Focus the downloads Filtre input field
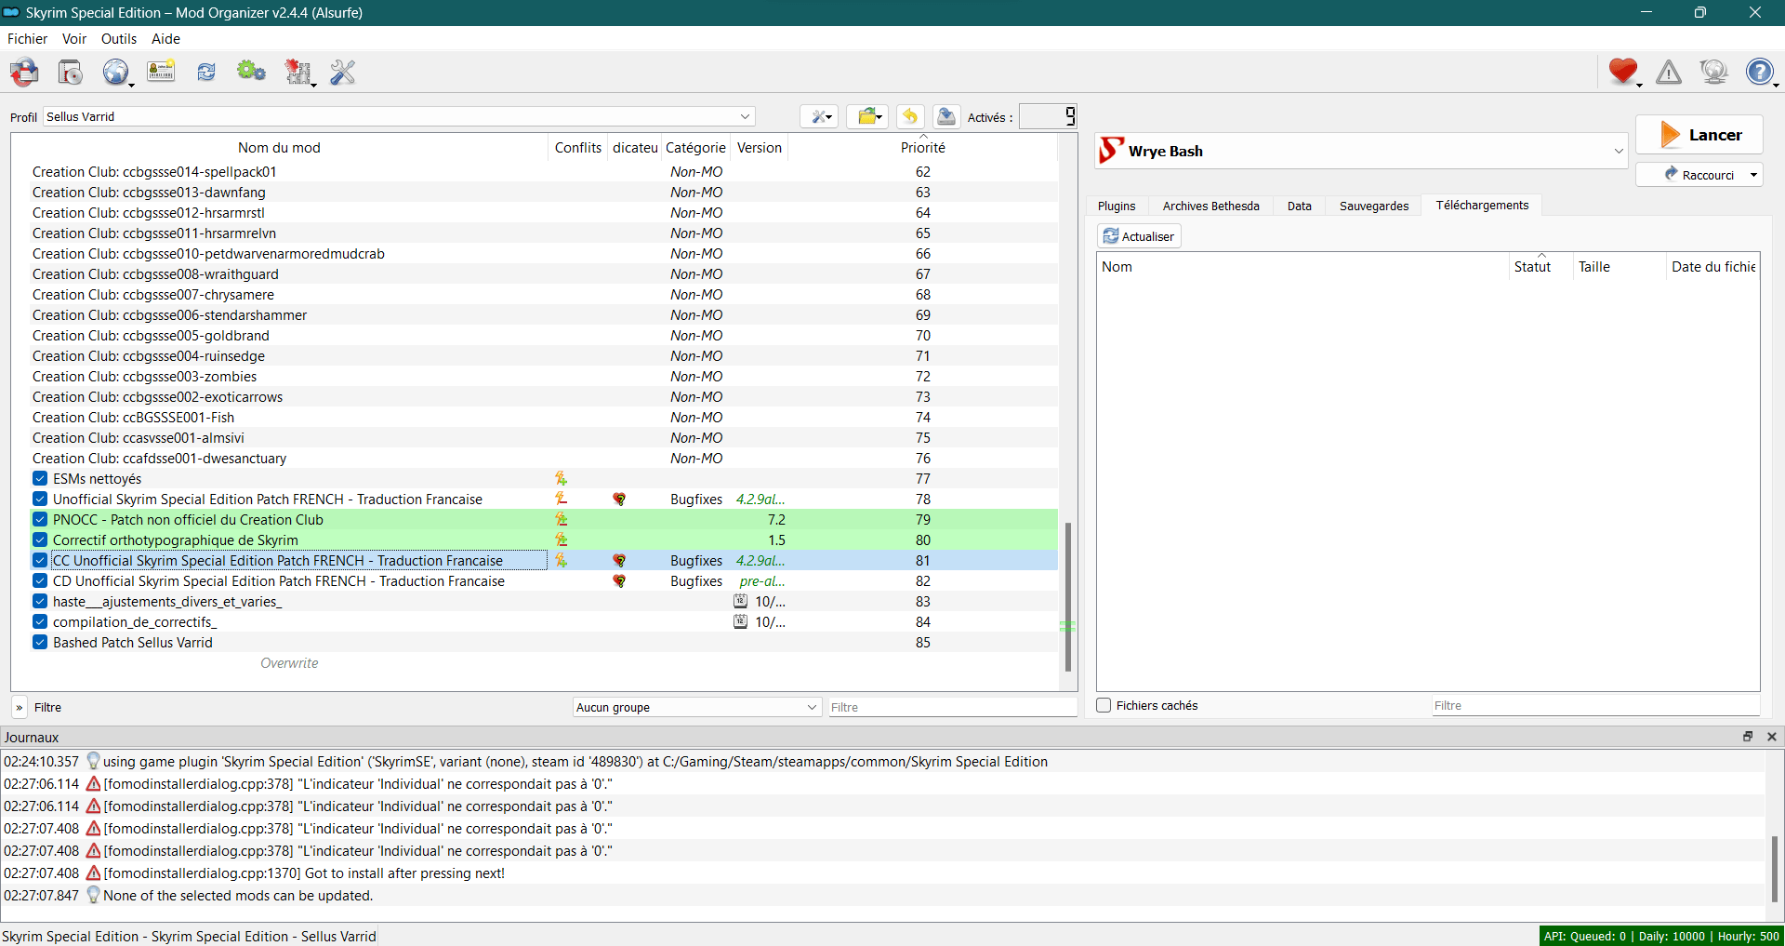1785x946 pixels. (x=1595, y=705)
